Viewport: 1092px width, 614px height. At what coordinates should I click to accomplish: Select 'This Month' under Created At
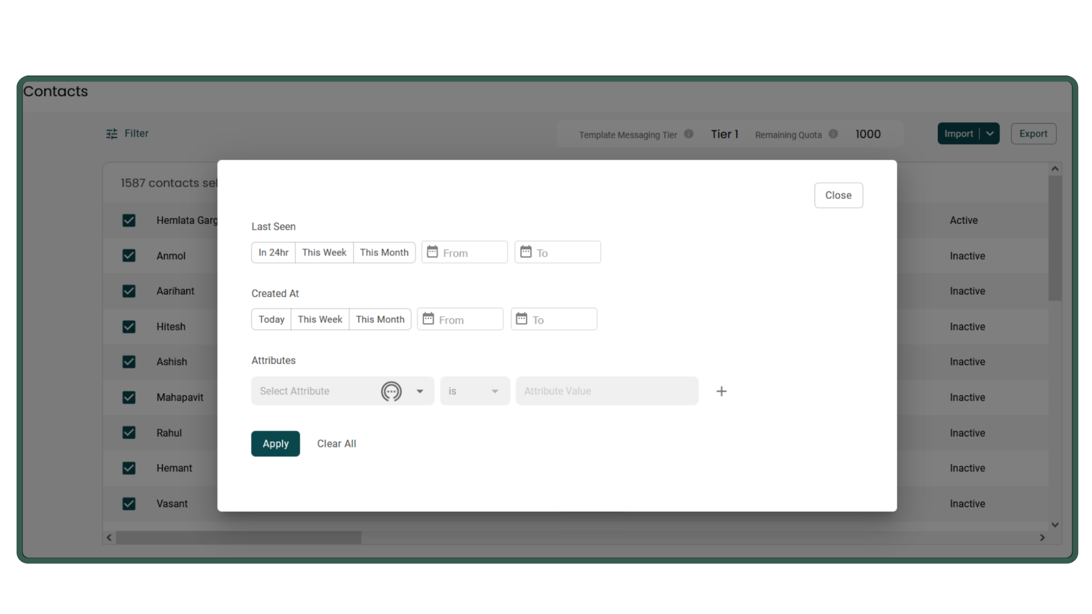tap(380, 319)
